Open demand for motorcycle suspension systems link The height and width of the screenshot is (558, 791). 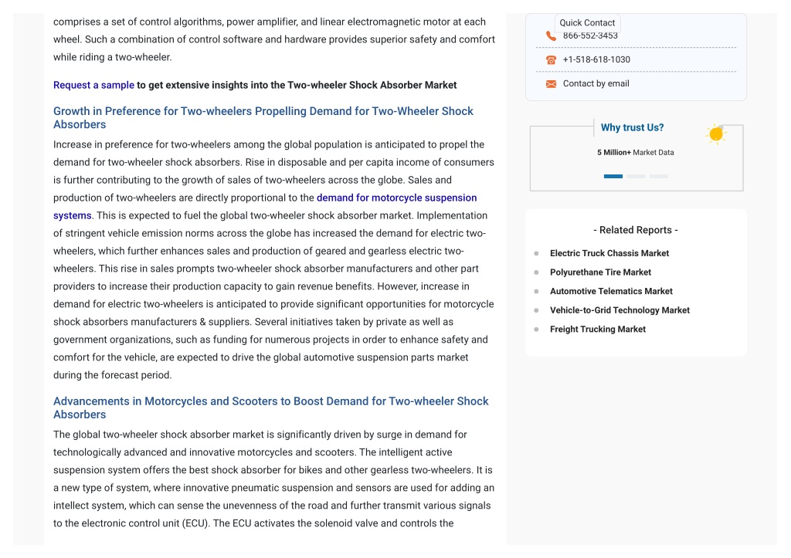[x=396, y=198]
